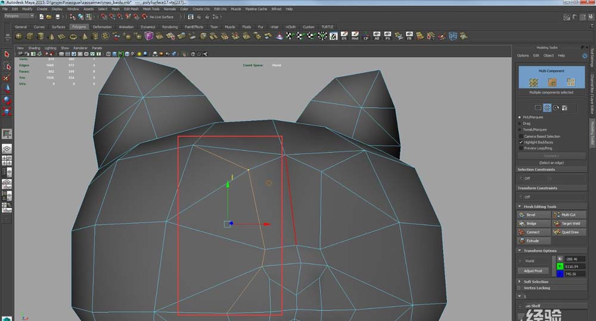This screenshot has height=321, width=596.
Task: Click the All shelf icon
Action: (377, 36)
